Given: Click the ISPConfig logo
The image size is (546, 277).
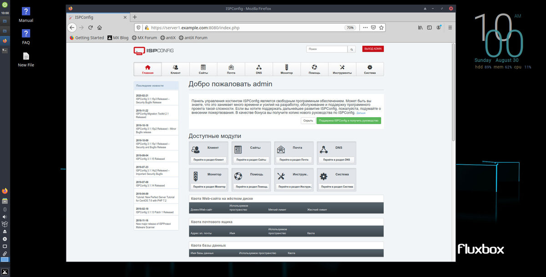Looking at the screenshot, I should click(153, 50).
